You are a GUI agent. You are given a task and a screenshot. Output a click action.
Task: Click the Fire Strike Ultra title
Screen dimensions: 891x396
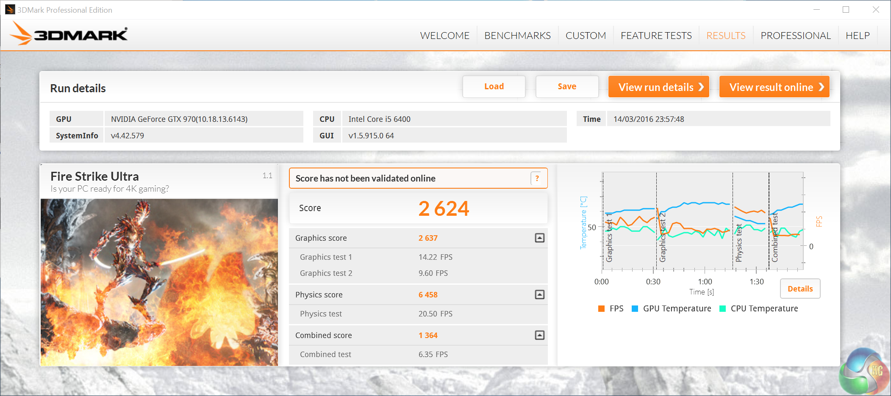tap(94, 176)
